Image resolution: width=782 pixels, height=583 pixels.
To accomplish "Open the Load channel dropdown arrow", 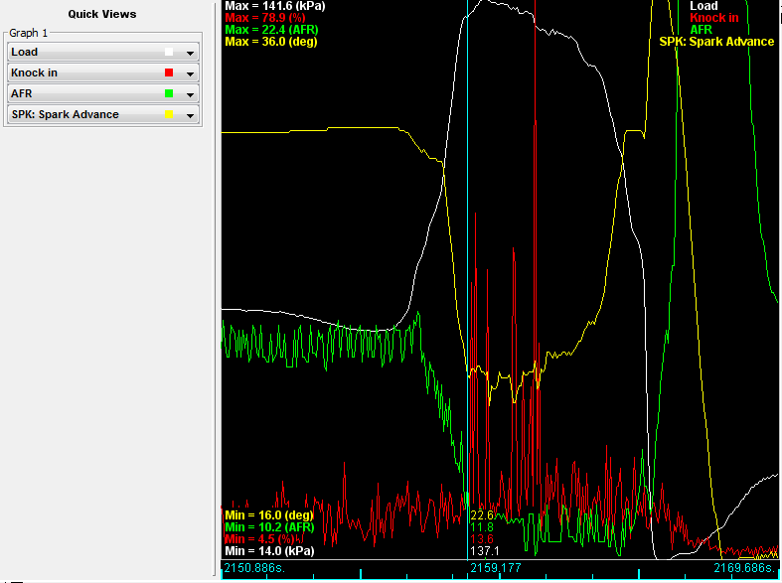I will click(189, 52).
